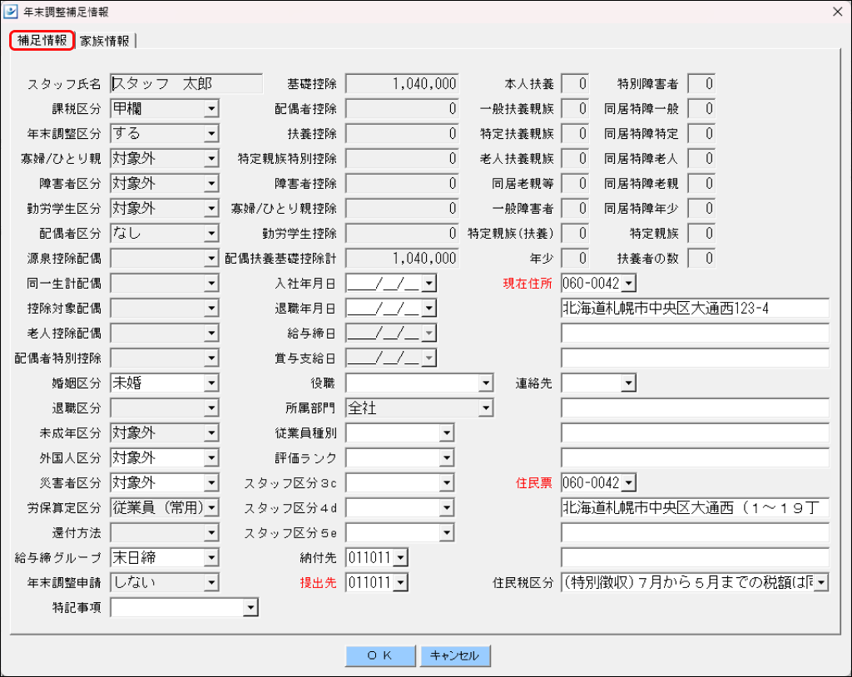
Task: Click the 住民票 address field with 1～19丁
Action: [x=695, y=508]
